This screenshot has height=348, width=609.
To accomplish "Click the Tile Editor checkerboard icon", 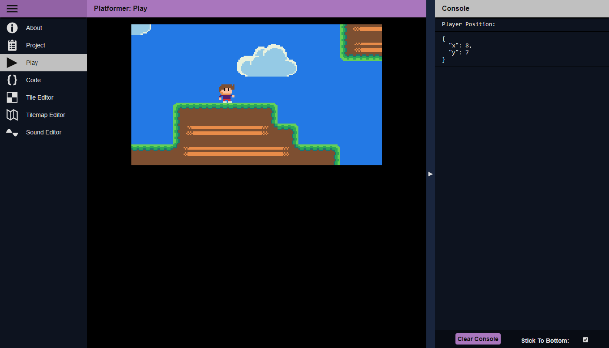I will 12,97.
